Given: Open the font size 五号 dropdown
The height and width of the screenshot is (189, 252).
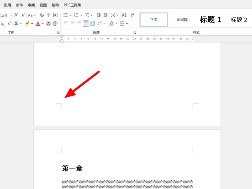Looking at the screenshot, I should (x=11, y=15).
